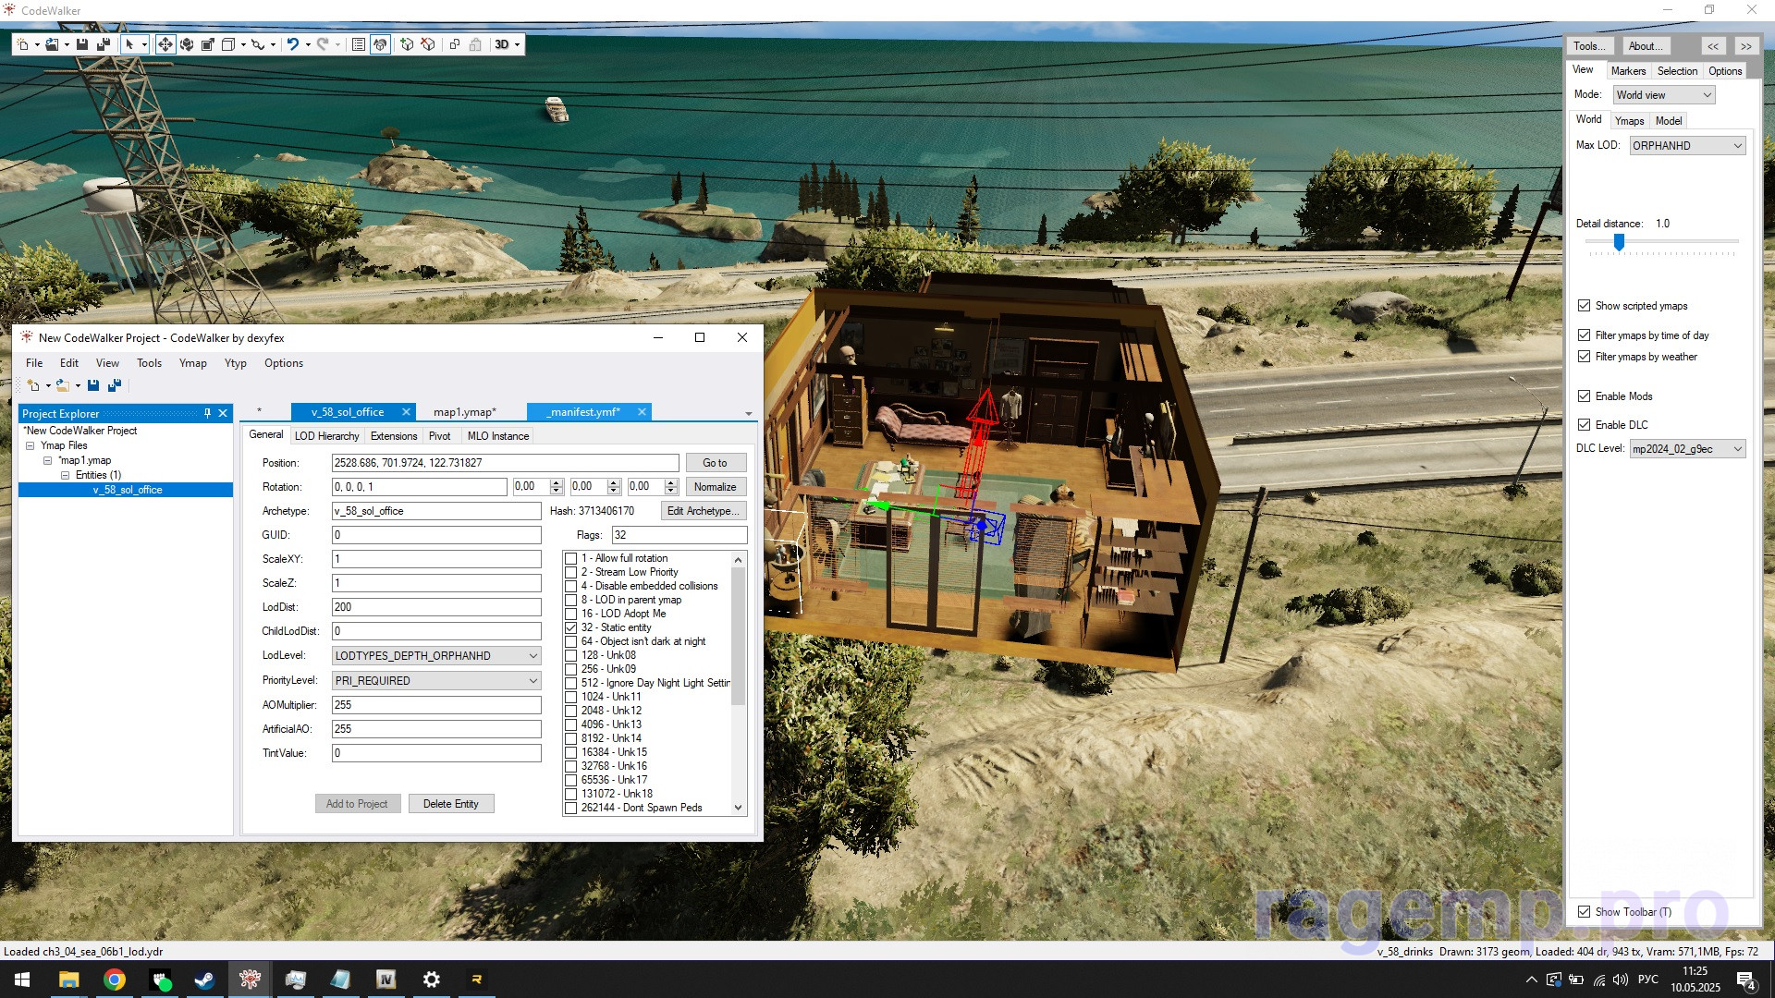
Task: Toggle flag 64 - Object isn't dark at night
Action: (571, 641)
